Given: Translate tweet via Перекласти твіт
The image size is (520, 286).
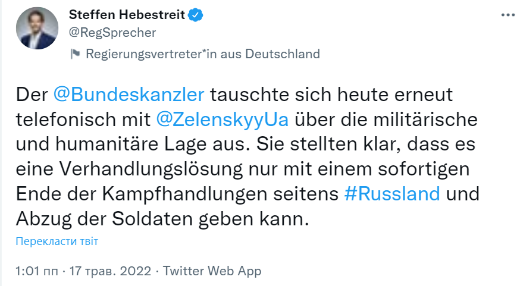Looking at the screenshot, I should coord(57,241).
